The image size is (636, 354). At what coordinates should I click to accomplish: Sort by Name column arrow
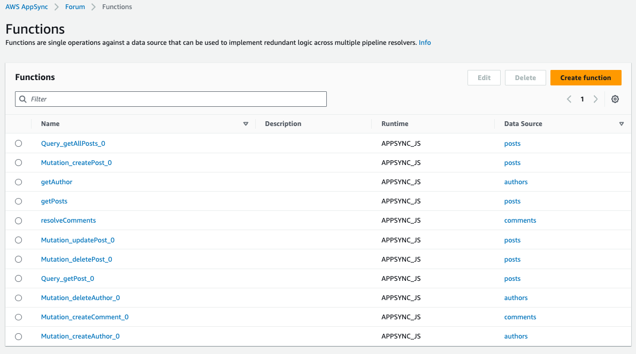click(x=246, y=124)
